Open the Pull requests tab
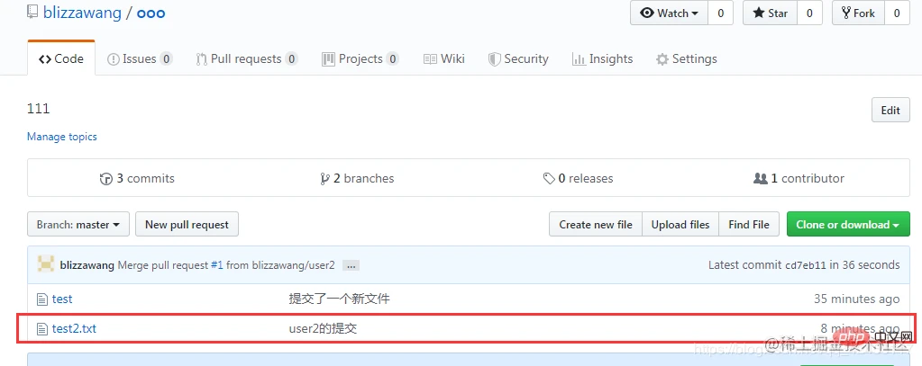 tap(246, 58)
